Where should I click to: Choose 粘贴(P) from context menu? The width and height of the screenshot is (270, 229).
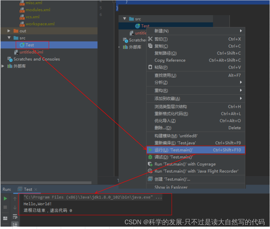pyautogui.click(x=195, y=67)
